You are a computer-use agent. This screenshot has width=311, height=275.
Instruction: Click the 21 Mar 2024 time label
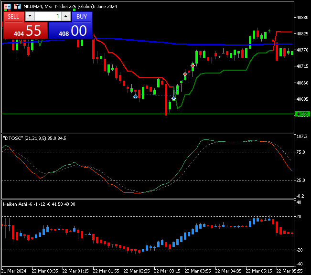14,271
